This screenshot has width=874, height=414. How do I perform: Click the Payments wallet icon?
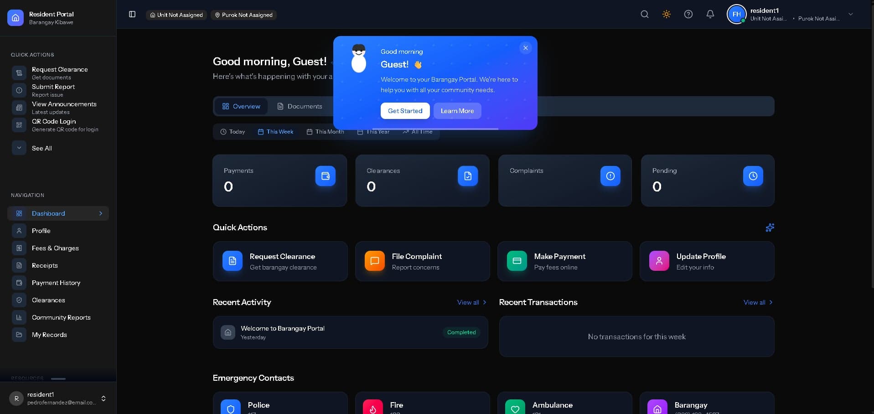click(x=326, y=176)
